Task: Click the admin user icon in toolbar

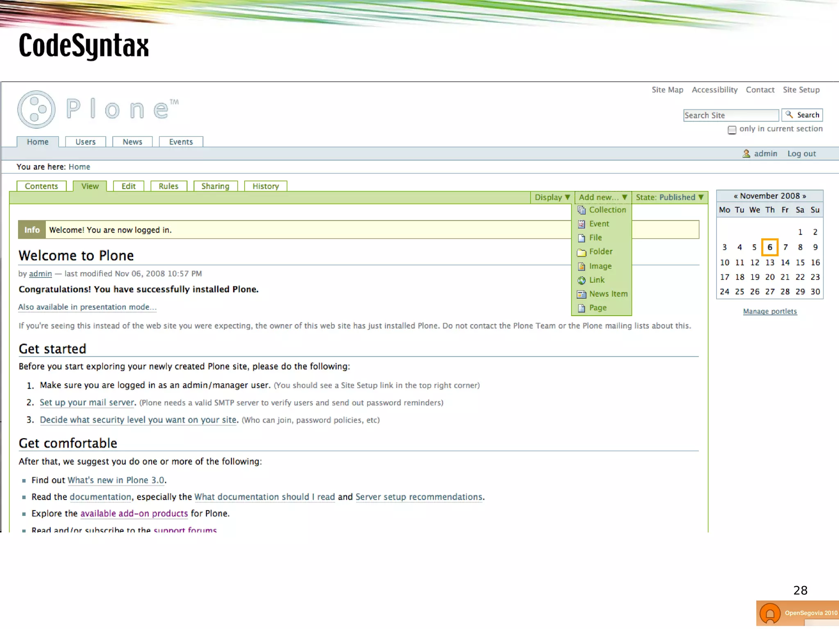Action: [746, 154]
